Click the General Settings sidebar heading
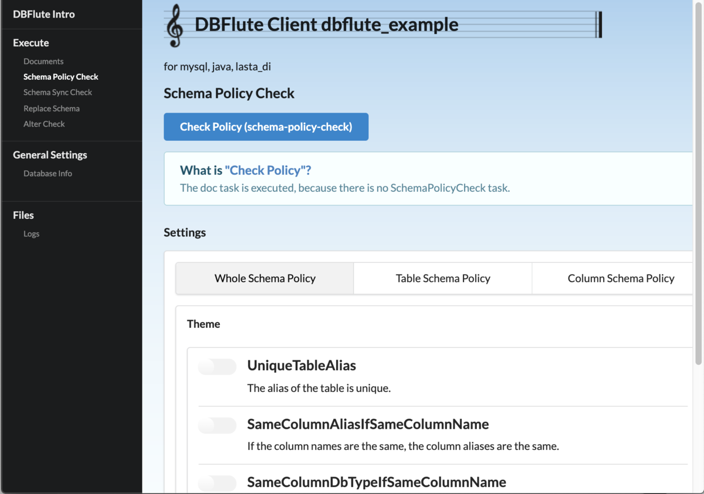Screen dimensions: 704x494 pyautogui.click(x=50, y=155)
